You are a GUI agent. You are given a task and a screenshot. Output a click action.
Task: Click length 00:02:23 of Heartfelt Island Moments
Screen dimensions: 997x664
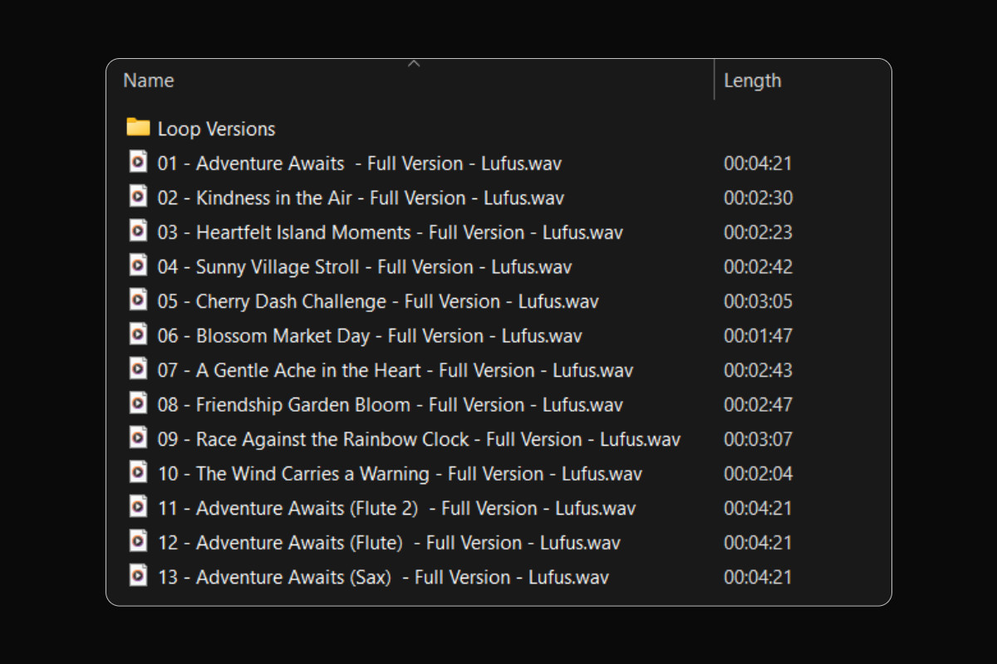coord(758,232)
